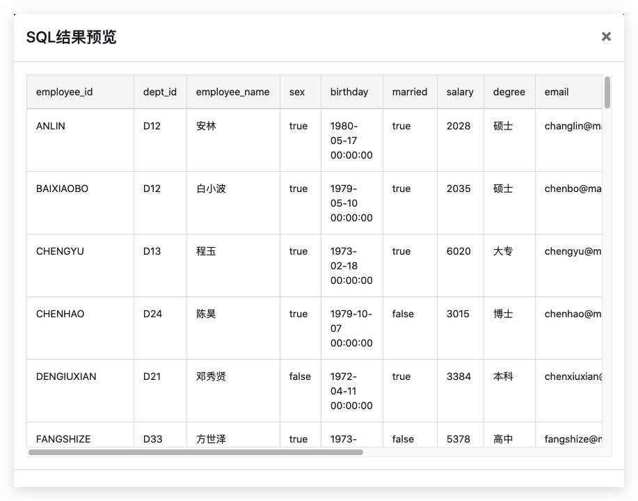Click the email cell starting fangshize@
Screen dimensions: 638x501
(569, 435)
